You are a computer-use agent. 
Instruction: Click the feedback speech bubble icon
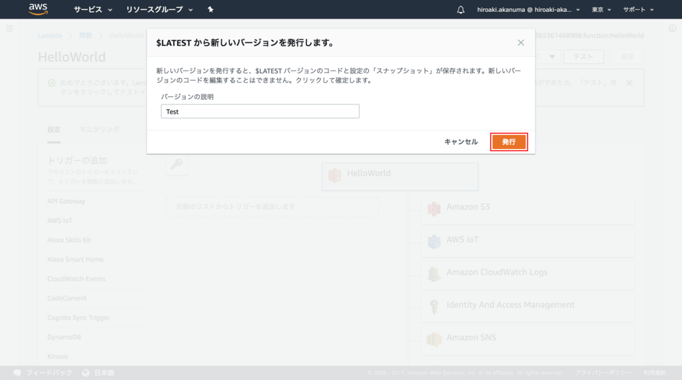pyautogui.click(x=17, y=373)
